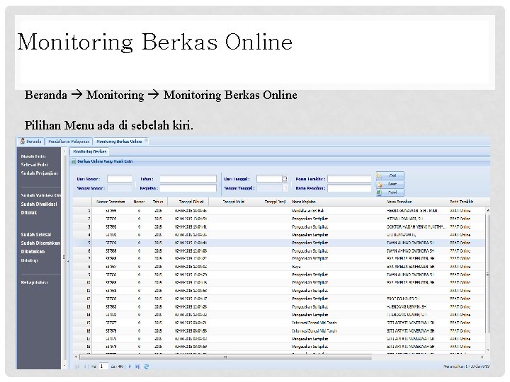Select the Monitoring Berkas Online tab
510x382 pixels.
pos(119,141)
